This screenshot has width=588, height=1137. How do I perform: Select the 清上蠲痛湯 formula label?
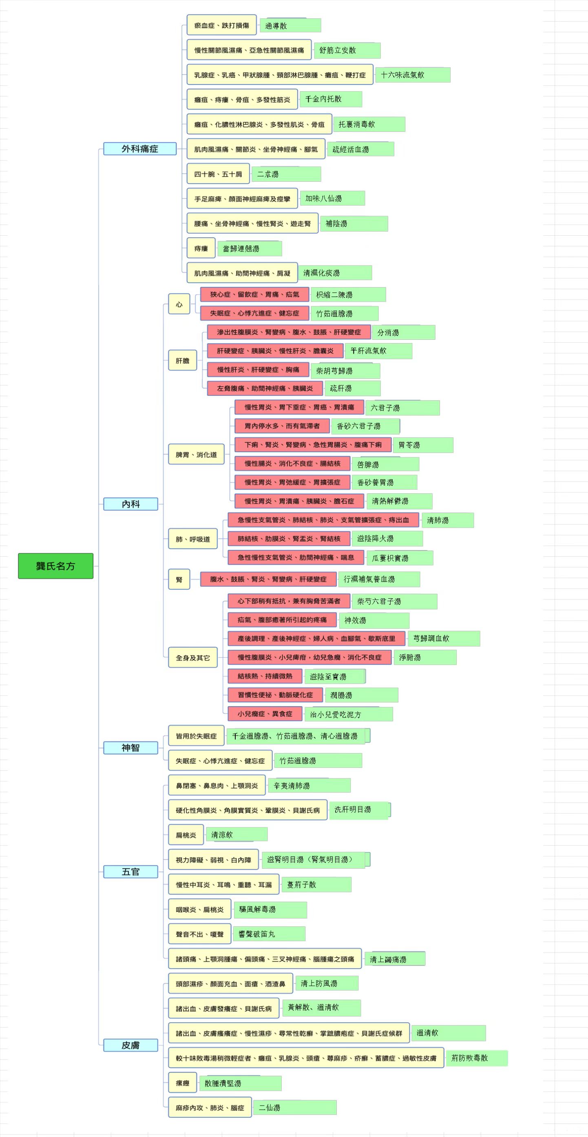395,959
